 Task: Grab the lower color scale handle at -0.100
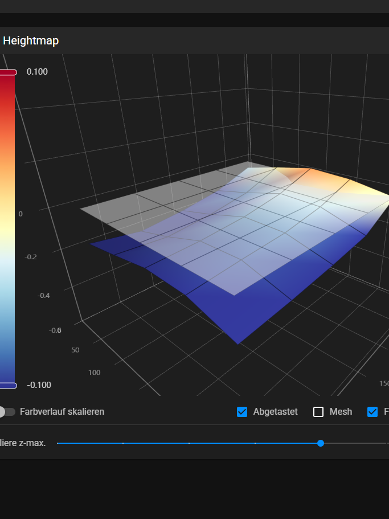click(x=8, y=386)
